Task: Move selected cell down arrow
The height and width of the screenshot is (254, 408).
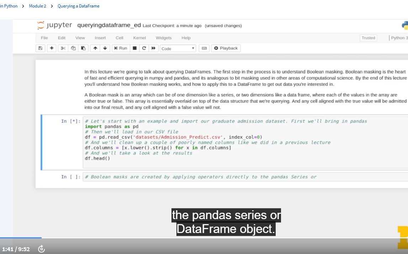Action: (x=105, y=48)
